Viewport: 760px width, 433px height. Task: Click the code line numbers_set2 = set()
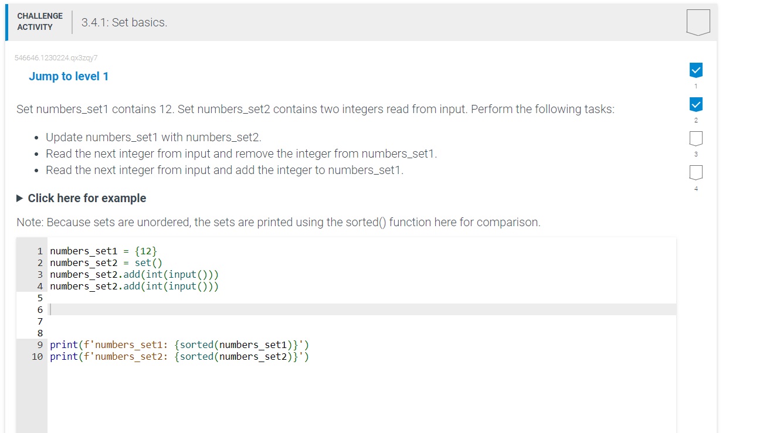click(x=106, y=262)
